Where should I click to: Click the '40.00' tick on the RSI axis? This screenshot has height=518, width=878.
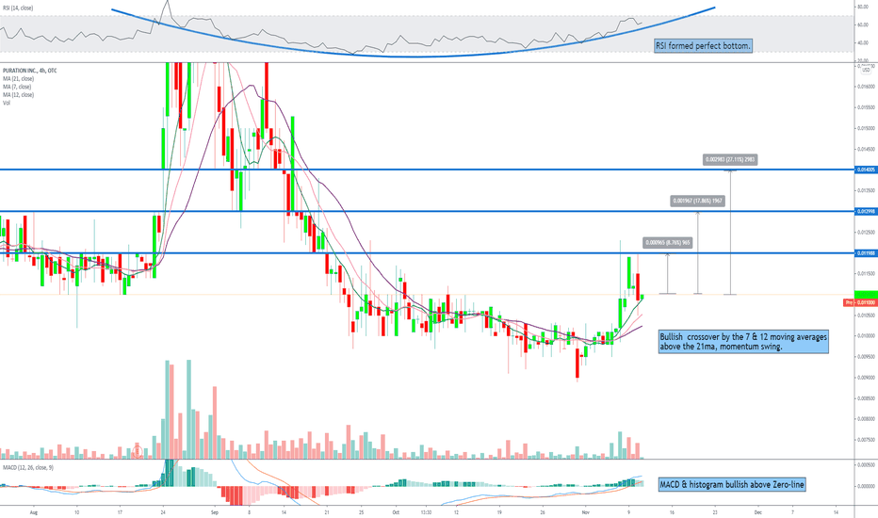click(863, 42)
